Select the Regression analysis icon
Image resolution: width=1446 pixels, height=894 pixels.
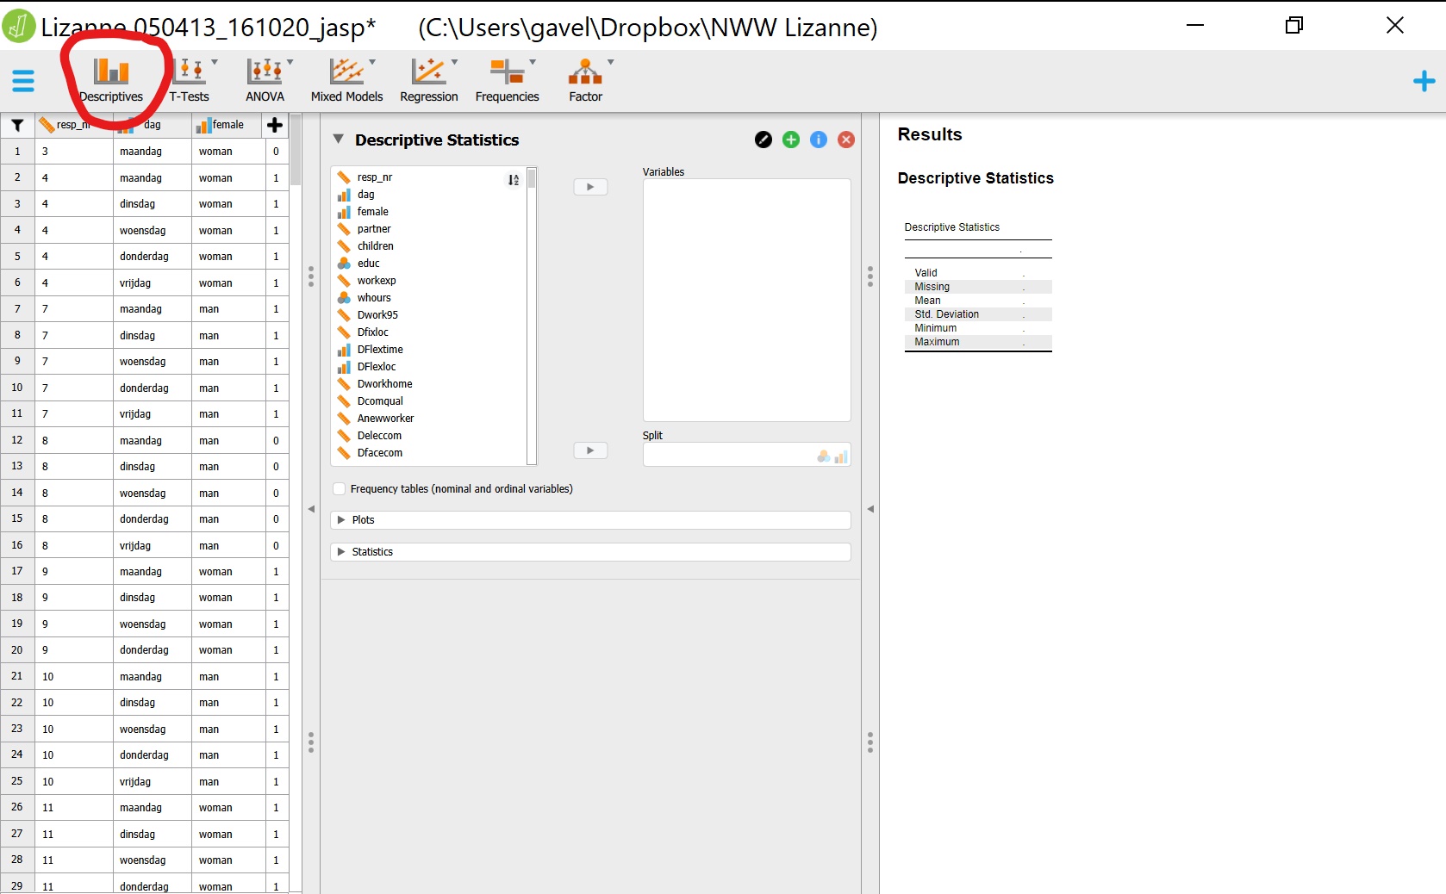[428, 80]
